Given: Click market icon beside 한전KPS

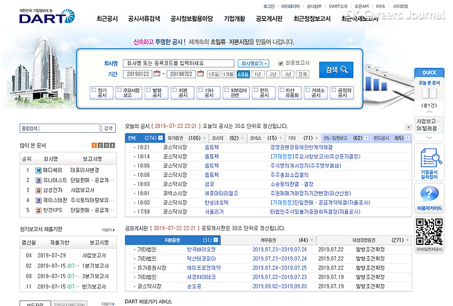Looking at the screenshot, I should tap(38, 210).
